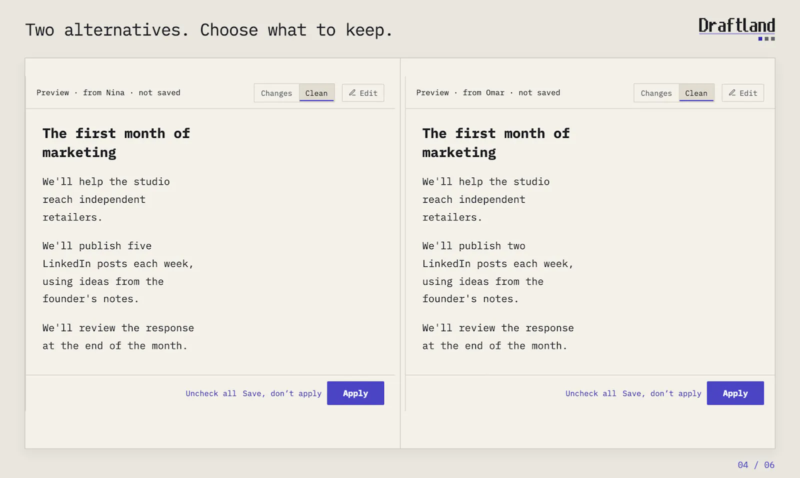Screen dimensions: 800x478
Task: Click Omar's 'review the response' paragraph
Action: pos(498,337)
